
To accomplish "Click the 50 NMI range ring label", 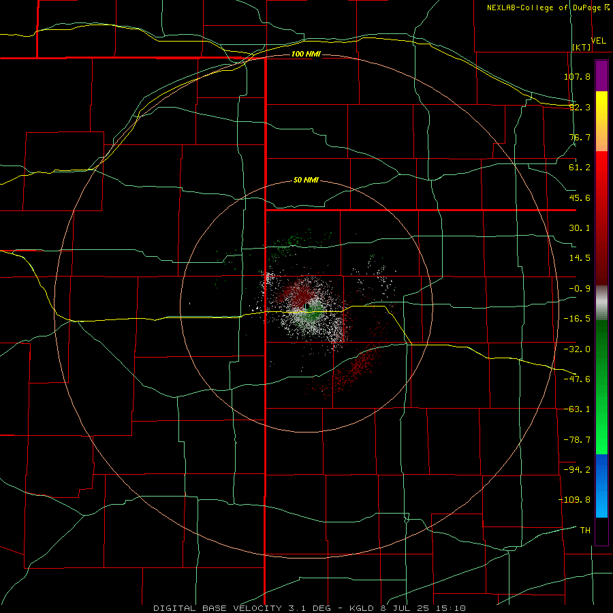I will pyautogui.click(x=306, y=180).
